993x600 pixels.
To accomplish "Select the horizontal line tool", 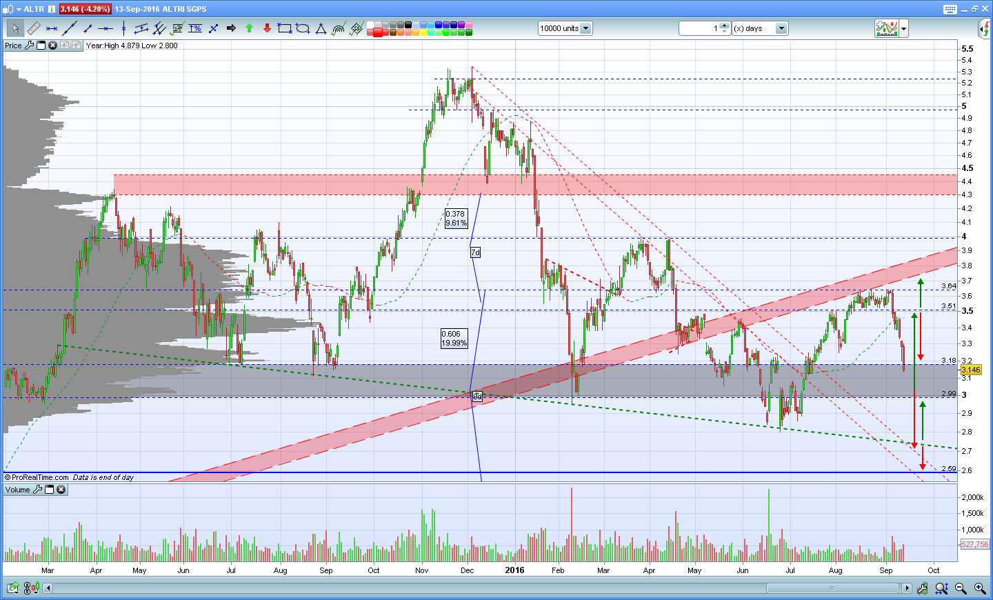I will [106, 28].
